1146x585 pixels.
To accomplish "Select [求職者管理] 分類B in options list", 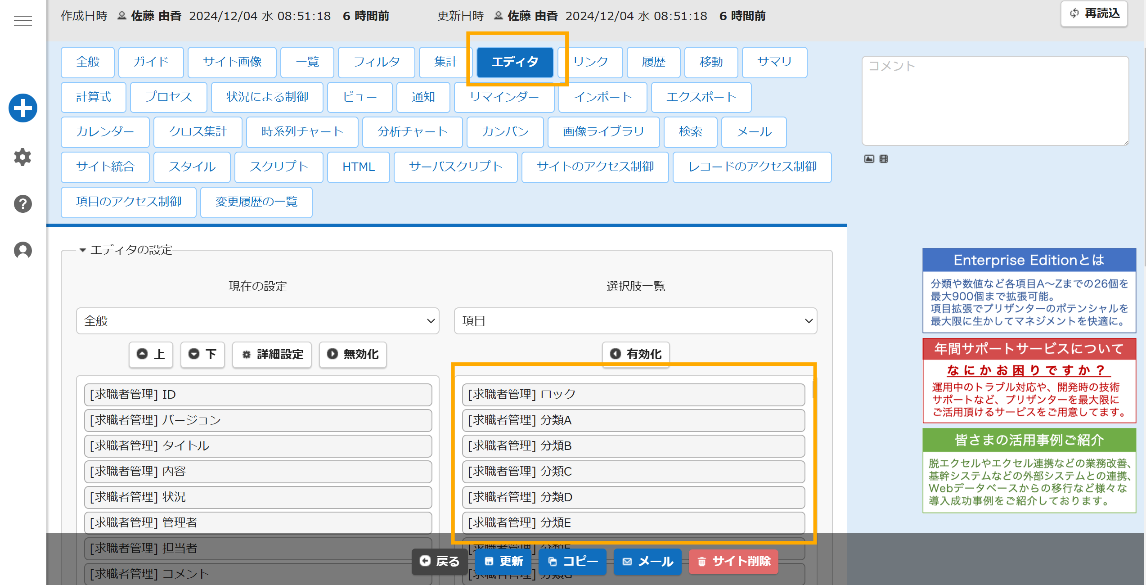I will (633, 446).
